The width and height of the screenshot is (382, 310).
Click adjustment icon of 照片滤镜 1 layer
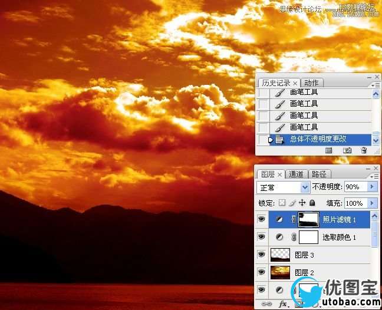pos(279,219)
